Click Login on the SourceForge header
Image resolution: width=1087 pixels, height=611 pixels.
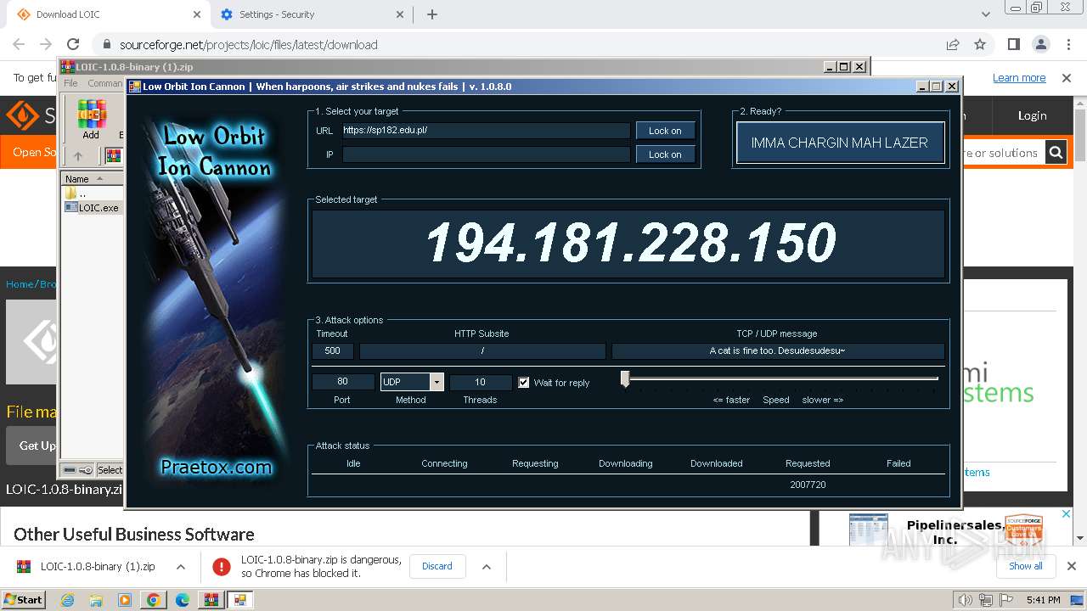1032,115
